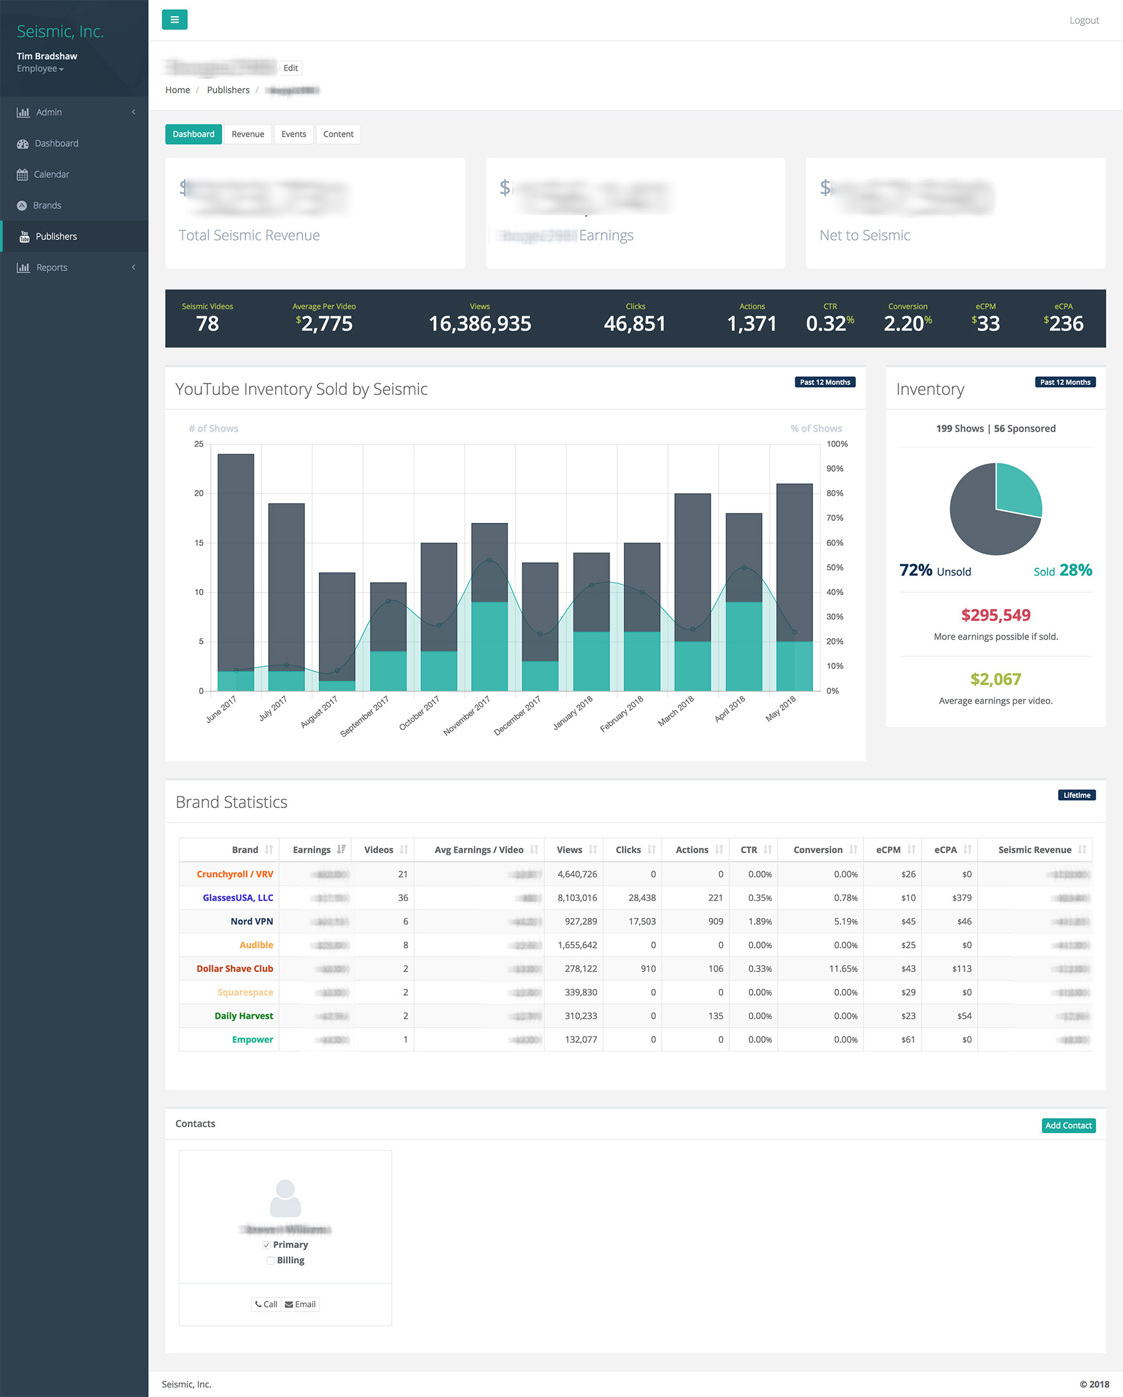Switch to the Content tab
The image size is (1123, 1397).
coord(338,134)
